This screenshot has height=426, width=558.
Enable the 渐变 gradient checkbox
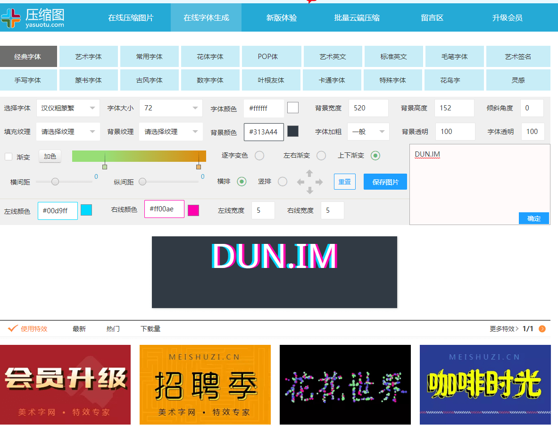tap(8, 157)
